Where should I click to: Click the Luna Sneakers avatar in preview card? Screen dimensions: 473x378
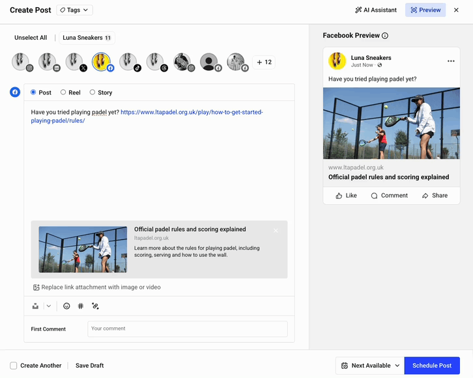point(337,61)
